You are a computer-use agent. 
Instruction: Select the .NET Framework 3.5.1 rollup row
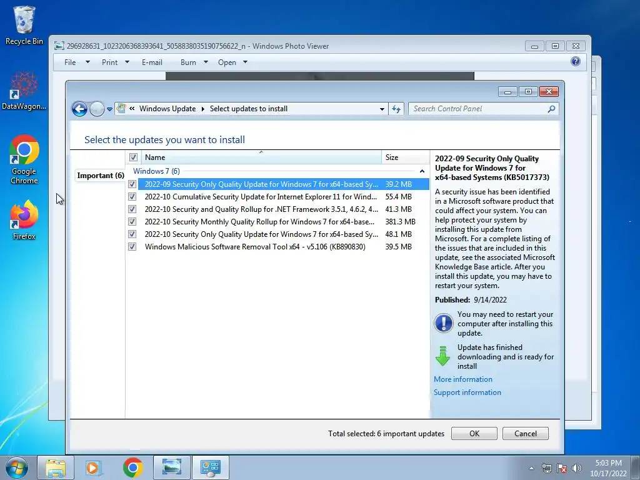click(284, 209)
